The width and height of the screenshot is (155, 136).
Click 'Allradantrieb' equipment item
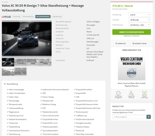48,101
